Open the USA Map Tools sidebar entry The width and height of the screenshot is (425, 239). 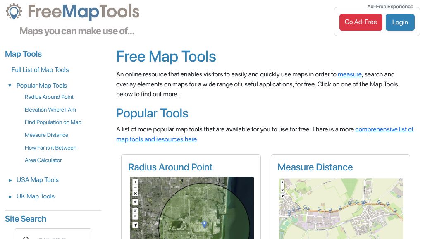click(37, 180)
